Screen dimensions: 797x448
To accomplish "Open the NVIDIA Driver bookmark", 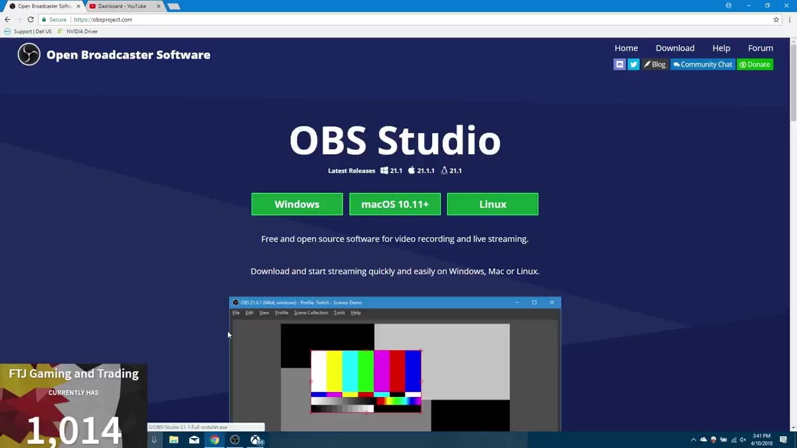I will [x=78, y=31].
